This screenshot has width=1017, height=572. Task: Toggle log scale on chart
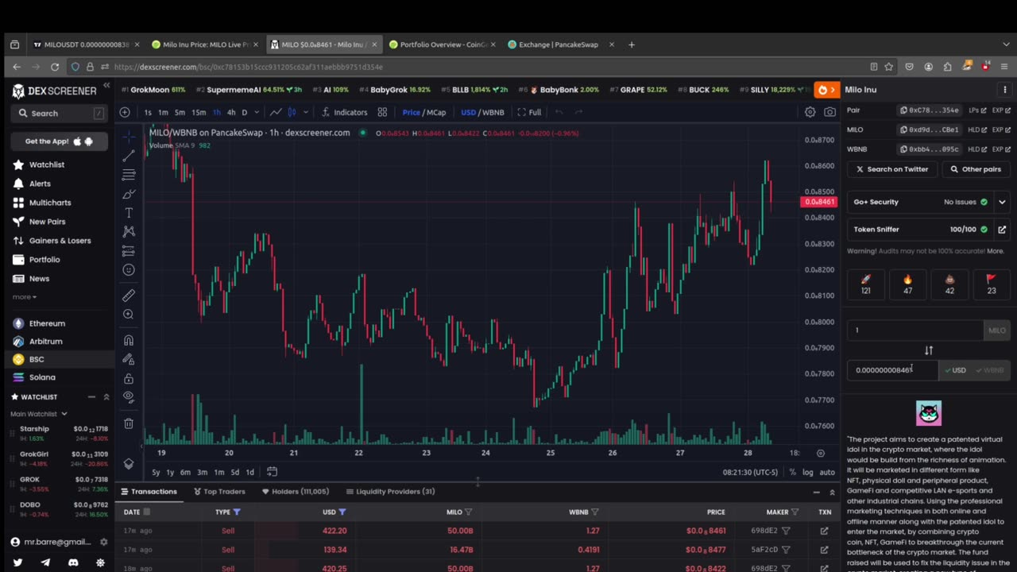[808, 472]
